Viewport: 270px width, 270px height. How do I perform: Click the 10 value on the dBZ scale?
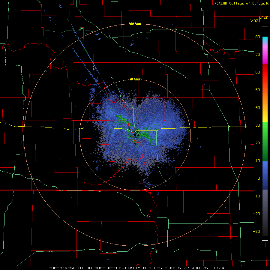(x=258, y=161)
